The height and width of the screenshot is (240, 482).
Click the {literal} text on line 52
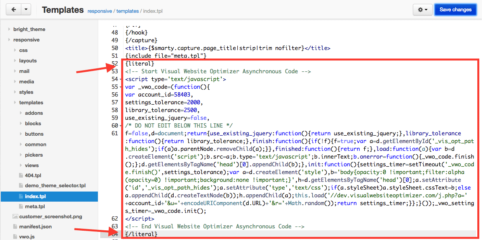(140, 64)
